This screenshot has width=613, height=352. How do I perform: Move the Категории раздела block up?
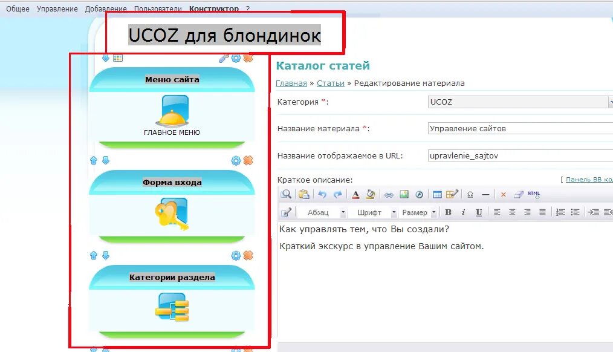click(94, 255)
